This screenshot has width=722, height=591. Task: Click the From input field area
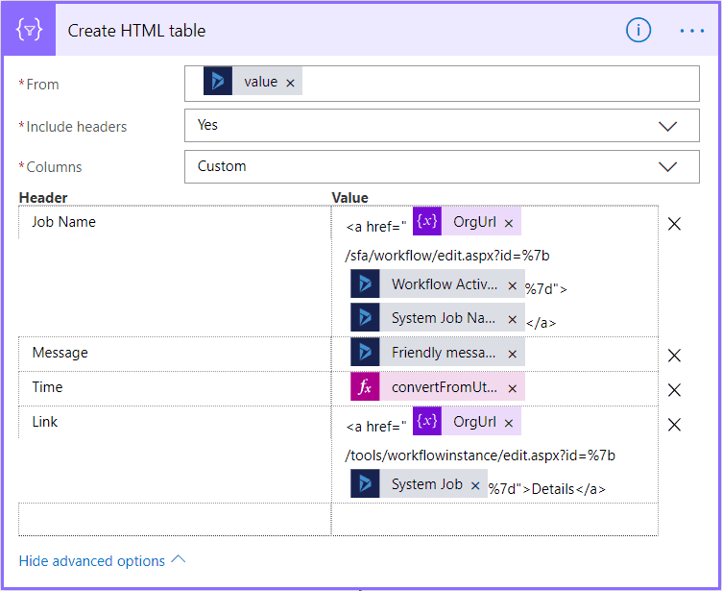point(442,84)
